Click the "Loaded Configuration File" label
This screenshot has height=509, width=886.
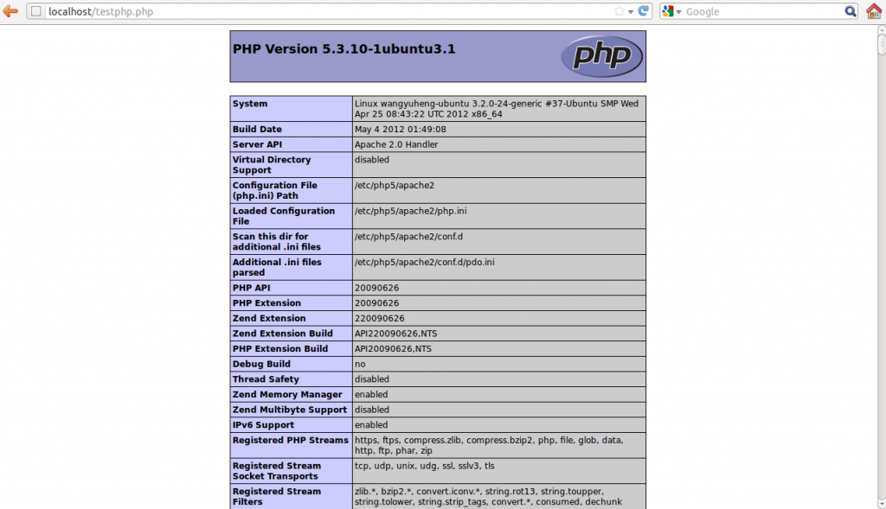284,216
